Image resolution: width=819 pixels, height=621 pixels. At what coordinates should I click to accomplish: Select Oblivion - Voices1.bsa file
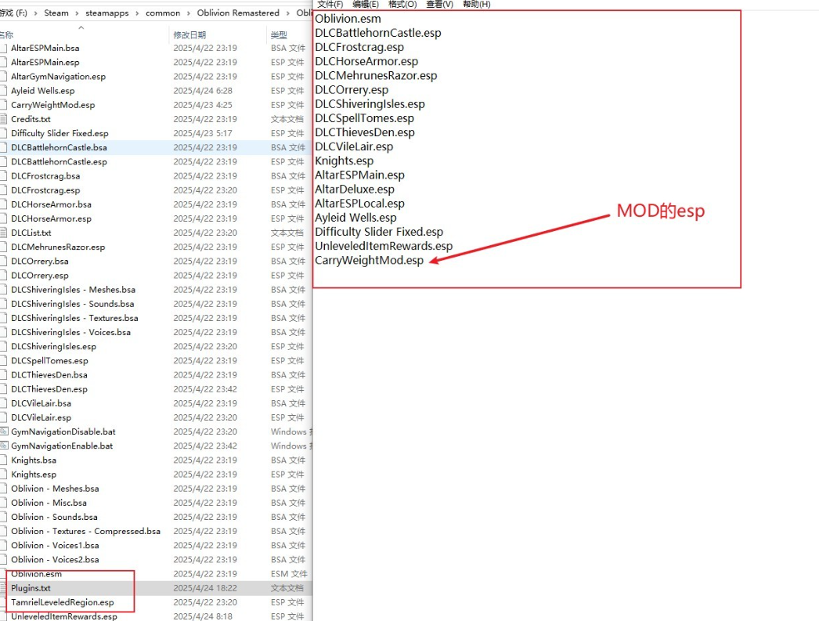pos(55,545)
